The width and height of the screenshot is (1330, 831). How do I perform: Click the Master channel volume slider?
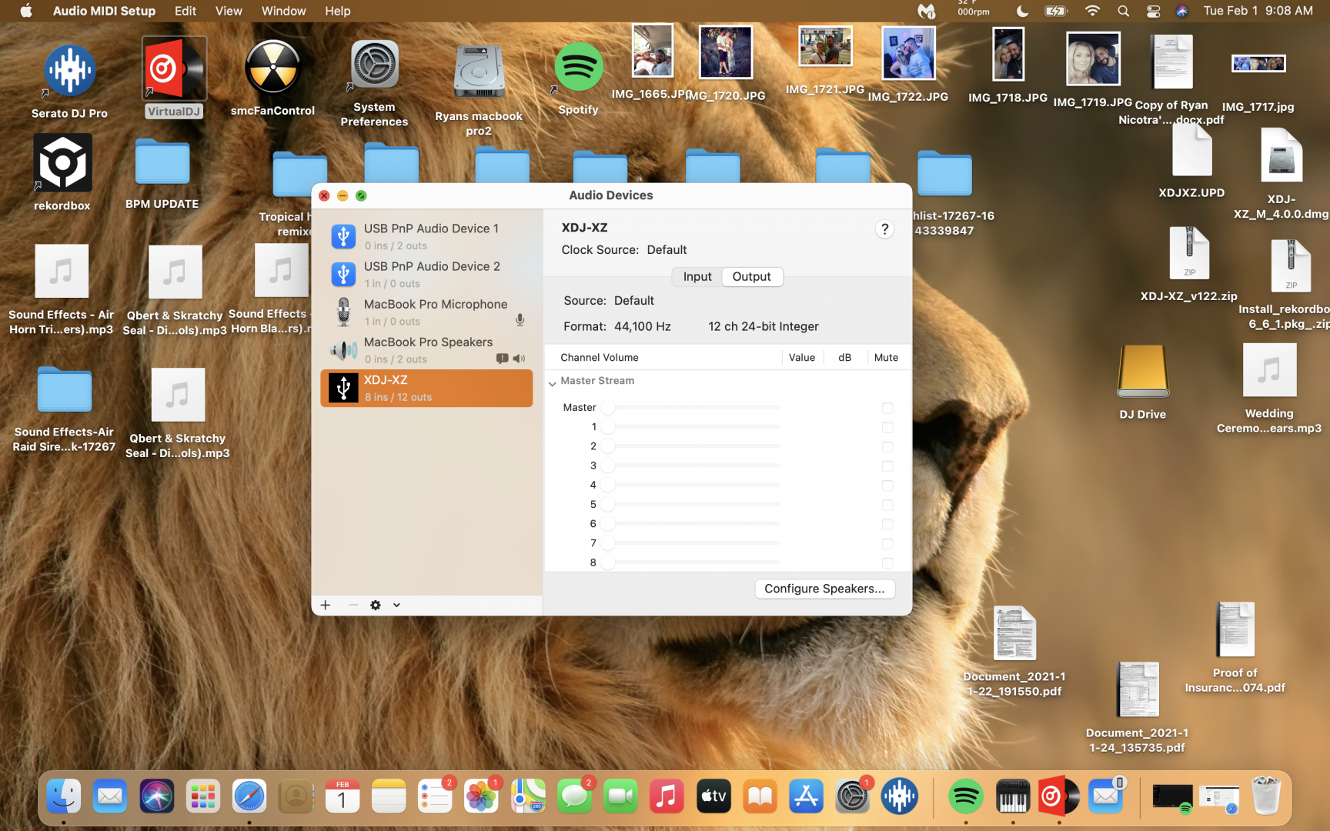click(691, 407)
